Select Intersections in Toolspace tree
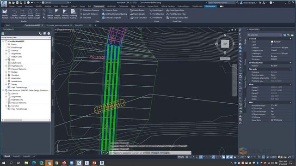Image resolution: width=296 pixels, height=166 pixels. click(x=17, y=81)
